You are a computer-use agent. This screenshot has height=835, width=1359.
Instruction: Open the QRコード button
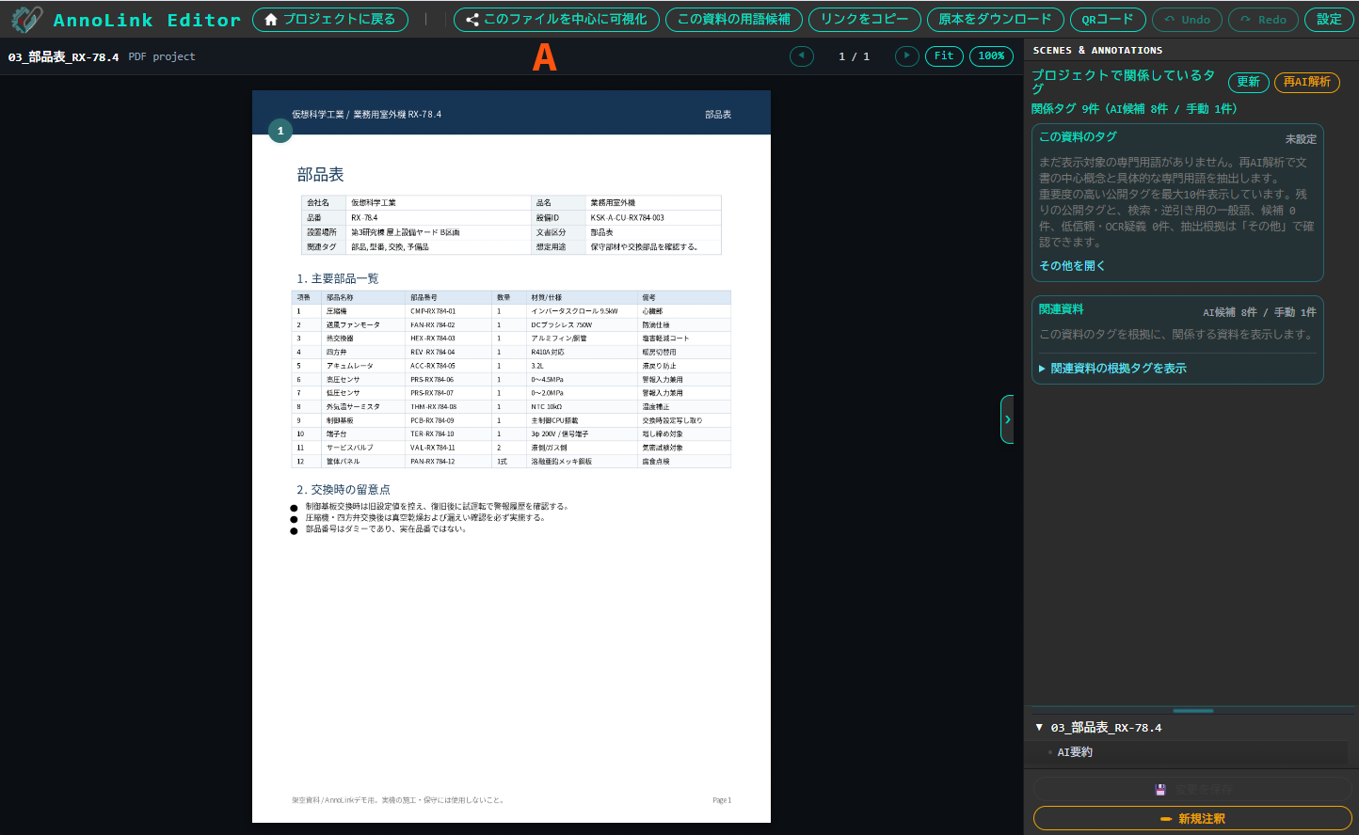click(1108, 19)
